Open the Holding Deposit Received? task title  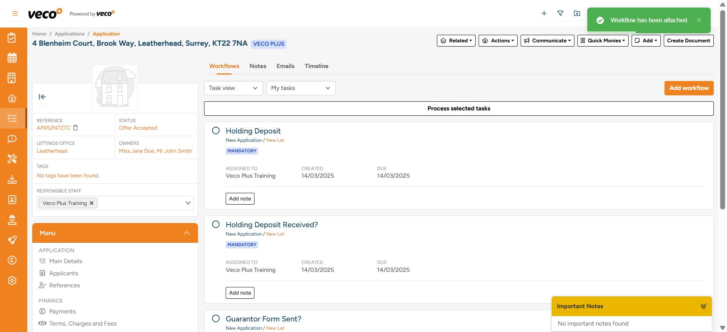(272, 225)
